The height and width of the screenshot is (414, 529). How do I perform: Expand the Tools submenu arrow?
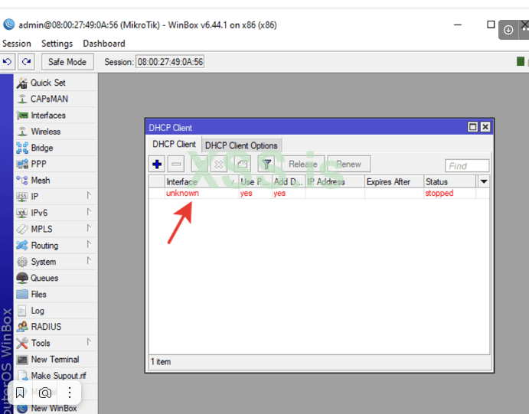pyautogui.click(x=89, y=342)
